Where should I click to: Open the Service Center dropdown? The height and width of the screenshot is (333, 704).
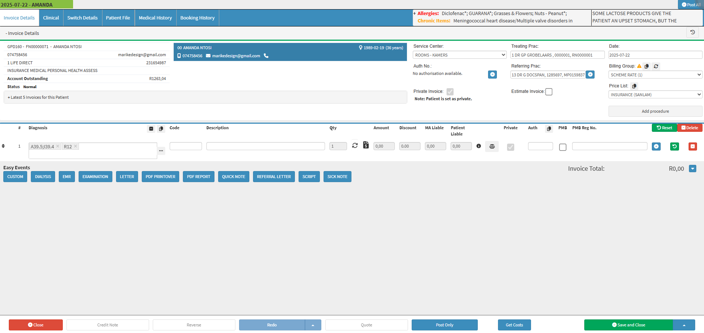460,55
